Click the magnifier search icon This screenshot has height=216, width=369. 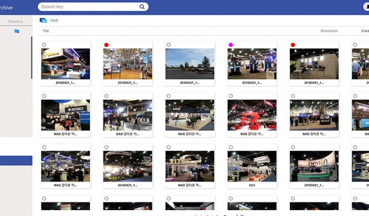point(142,7)
